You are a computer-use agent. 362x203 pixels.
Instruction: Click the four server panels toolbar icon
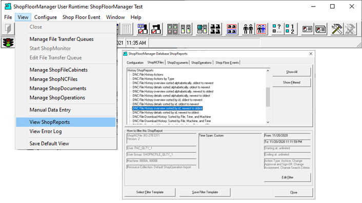pyautogui.click(x=172, y=29)
